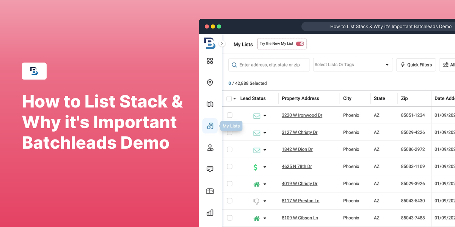Image resolution: width=455 pixels, height=227 pixels.
Task: Select the direct mail mailbox icon
Action: click(210, 191)
